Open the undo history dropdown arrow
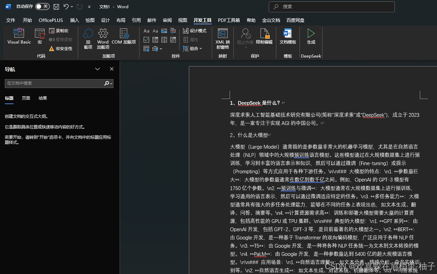 (72, 7)
